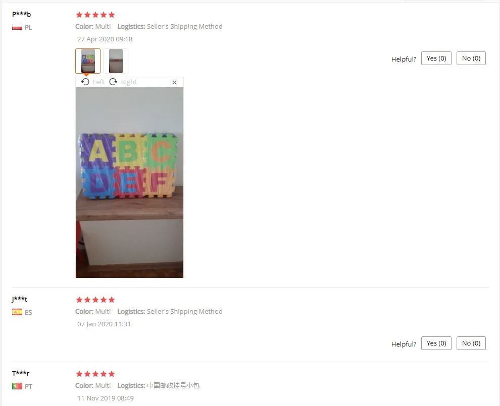Click Yes (0) on J***t's review
500x406 pixels.
(x=436, y=343)
